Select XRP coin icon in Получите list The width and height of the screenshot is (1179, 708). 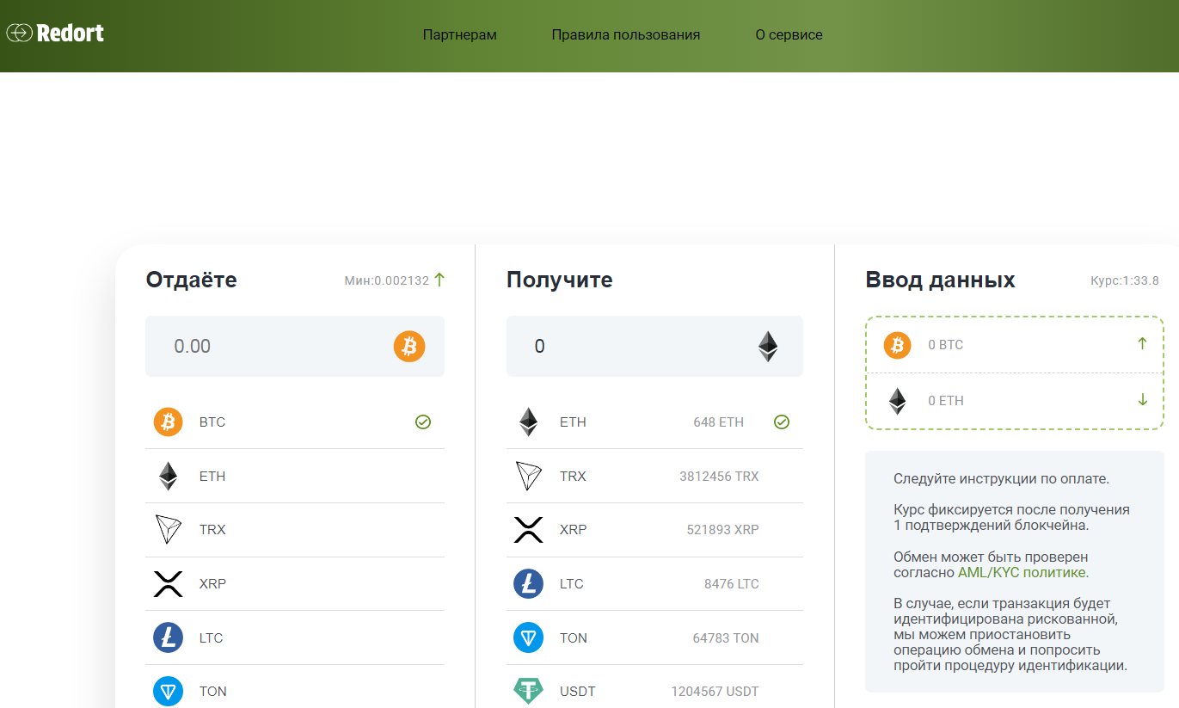(x=528, y=529)
